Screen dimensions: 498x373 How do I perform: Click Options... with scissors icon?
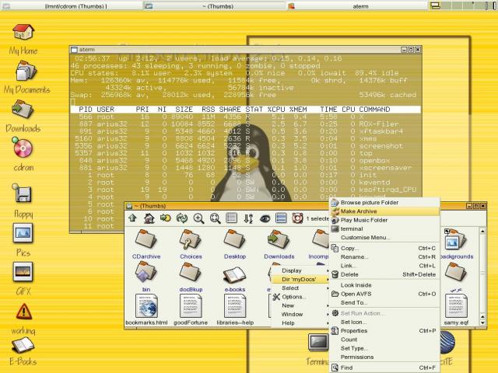(293, 297)
